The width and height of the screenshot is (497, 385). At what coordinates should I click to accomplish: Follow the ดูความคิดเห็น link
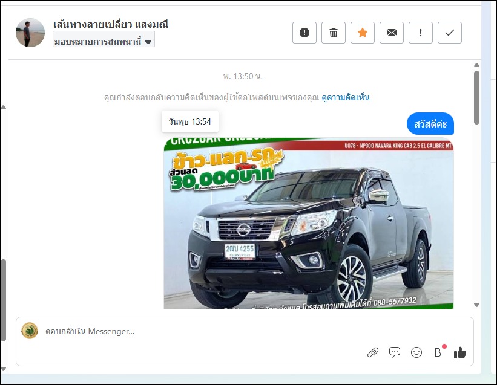click(x=345, y=97)
